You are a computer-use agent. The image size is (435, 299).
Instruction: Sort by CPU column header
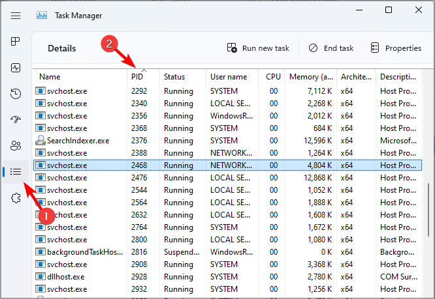tap(271, 77)
